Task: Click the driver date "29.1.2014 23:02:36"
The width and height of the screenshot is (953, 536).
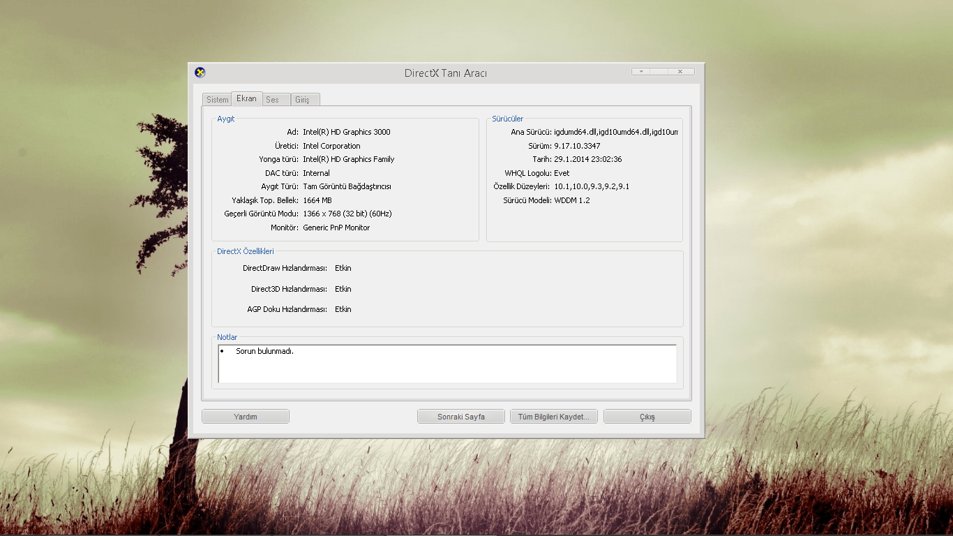Action: [588, 159]
